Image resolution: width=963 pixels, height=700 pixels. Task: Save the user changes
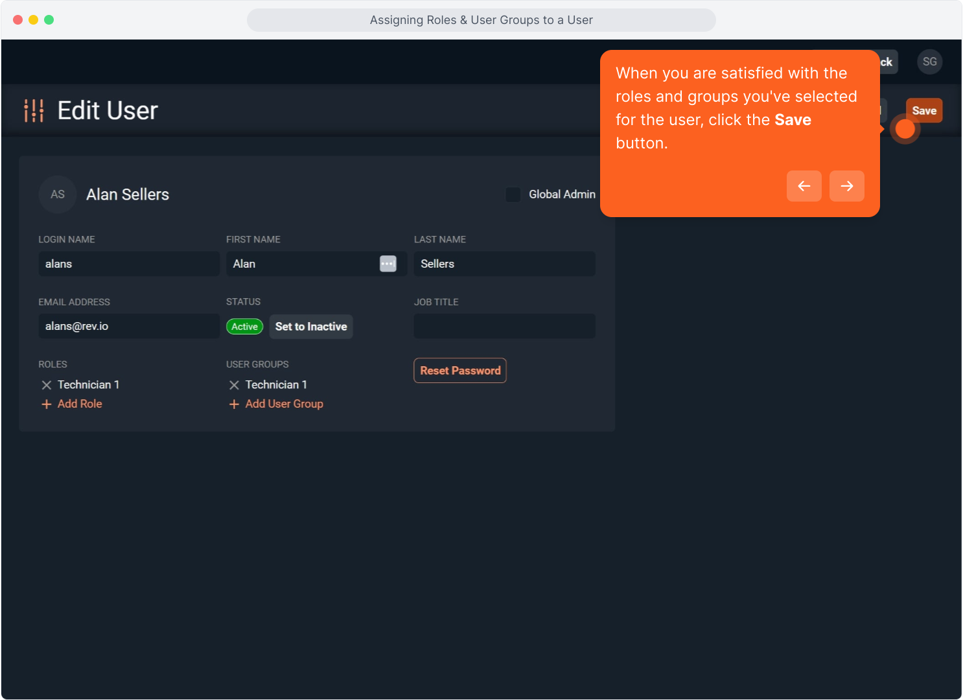click(x=923, y=110)
